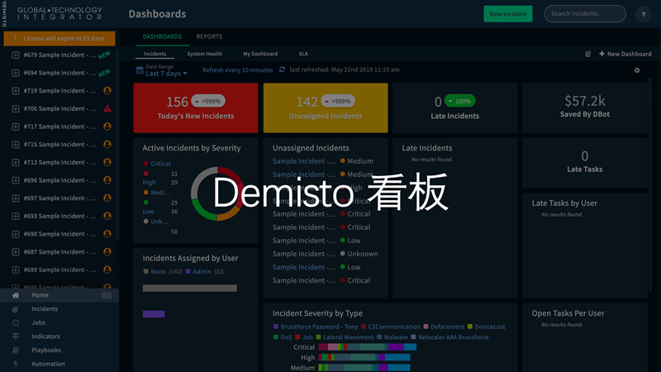Click the owner avatar icon on incident #690
The height and width of the screenshot is (372, 661).
tap(107, 234)
